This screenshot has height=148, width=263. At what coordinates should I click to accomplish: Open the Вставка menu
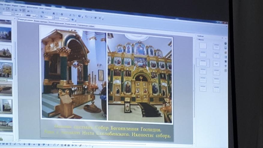[x=8, y=5]
